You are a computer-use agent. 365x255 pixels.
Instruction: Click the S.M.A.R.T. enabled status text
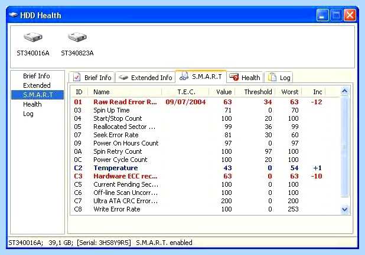(x=164, y=243)
